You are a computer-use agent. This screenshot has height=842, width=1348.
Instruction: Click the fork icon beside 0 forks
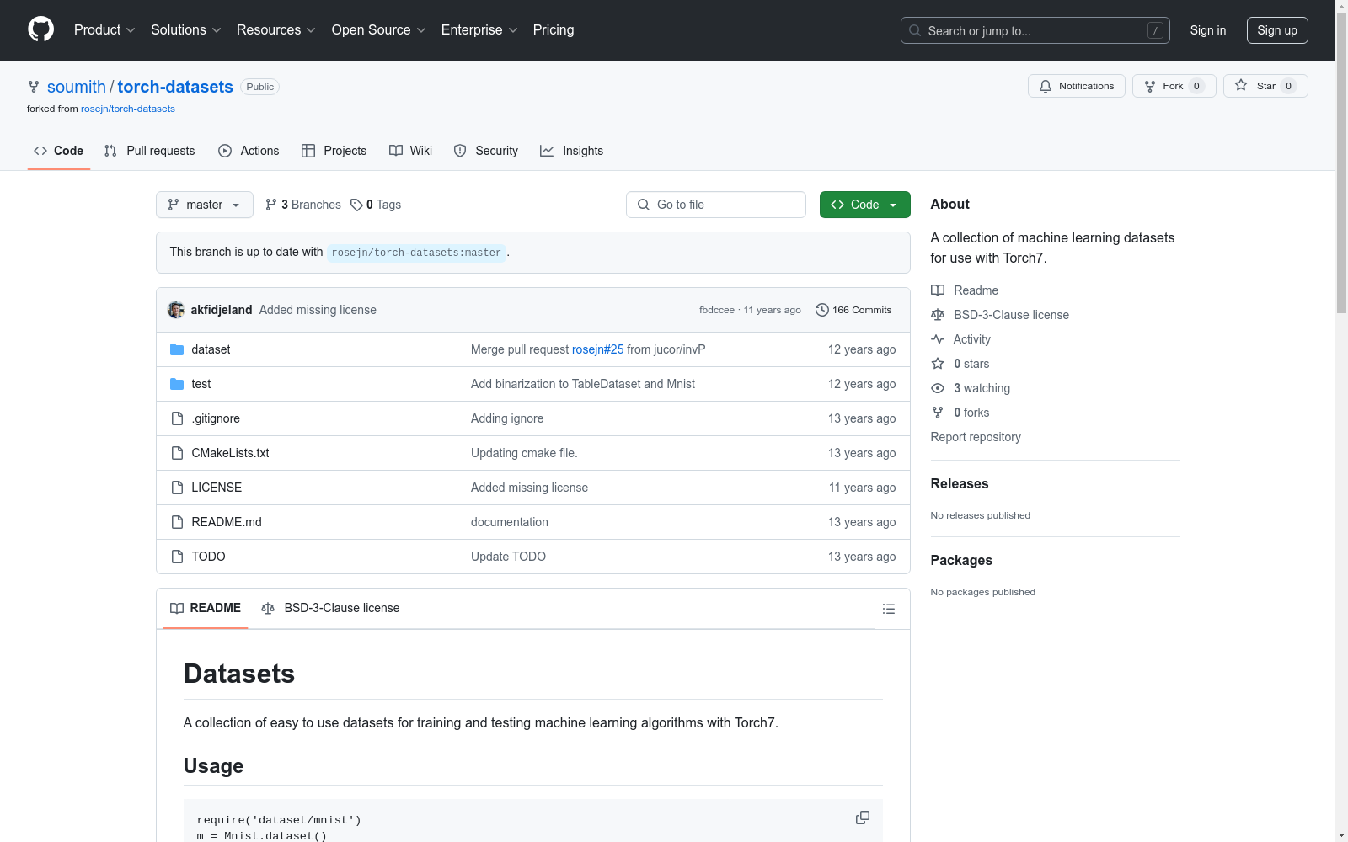coord(938,413)
